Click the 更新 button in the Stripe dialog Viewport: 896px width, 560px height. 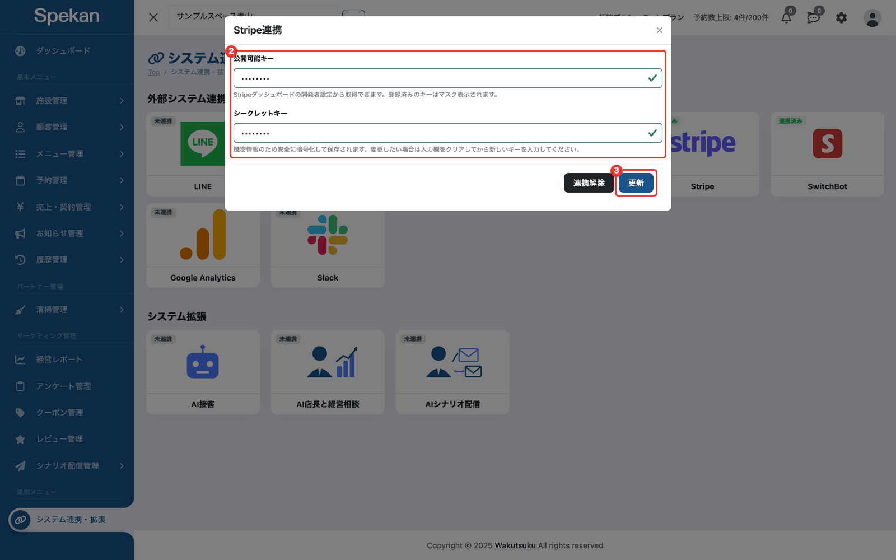[636, 183]
